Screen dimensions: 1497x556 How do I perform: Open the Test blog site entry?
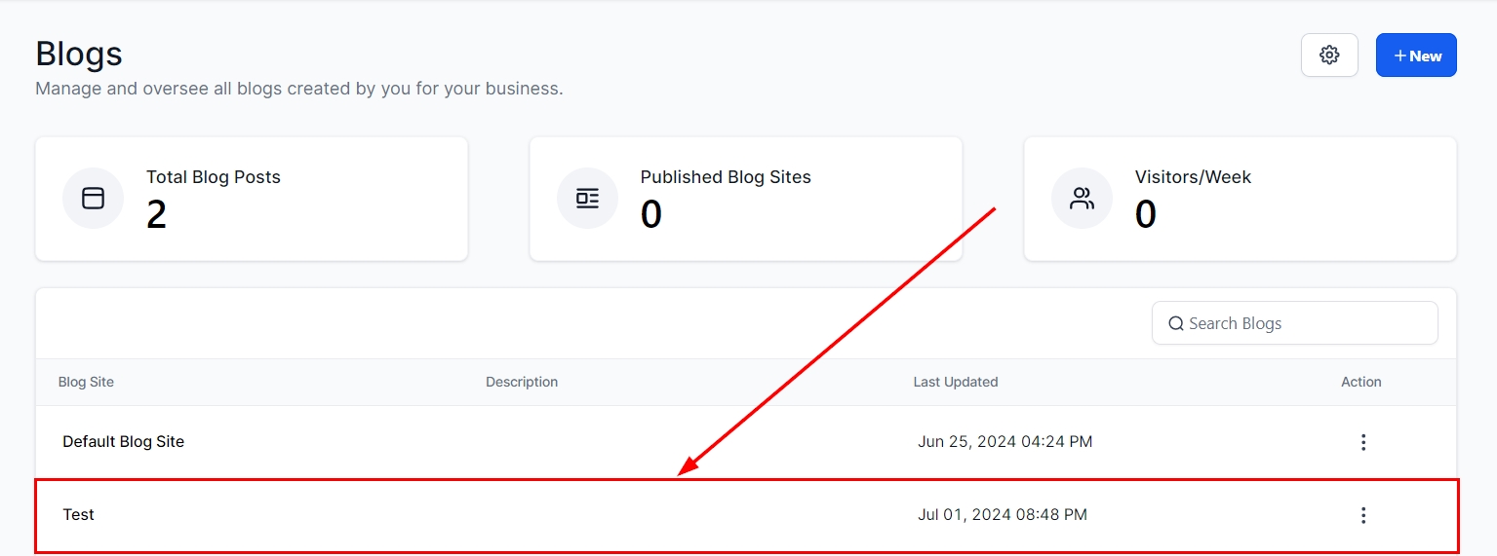78,514
